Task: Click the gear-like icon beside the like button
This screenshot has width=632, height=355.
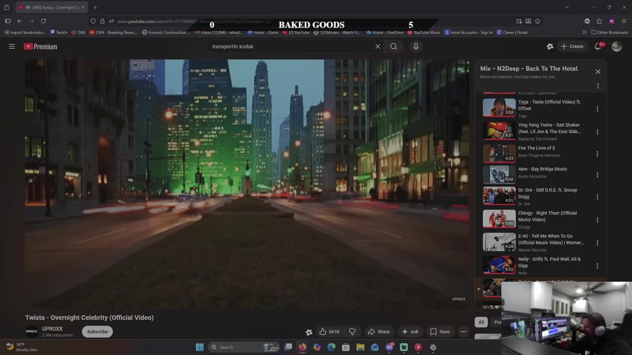Action: tap(309, 332)
